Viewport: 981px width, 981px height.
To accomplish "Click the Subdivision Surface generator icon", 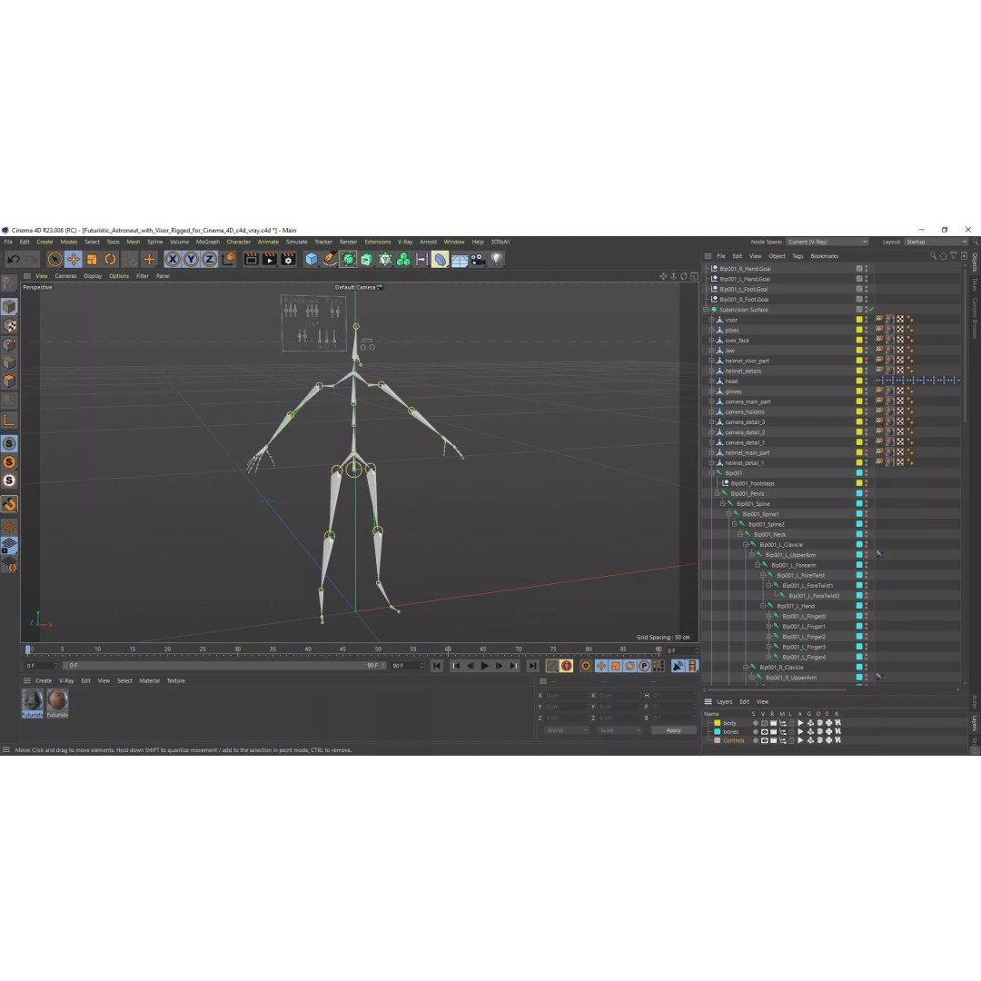I will (x=349, y=259).
